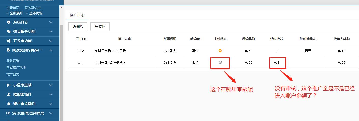Expand the 活动(直播)签到抽奖 menu chevron
359x121 pixels.
[51, 113]
